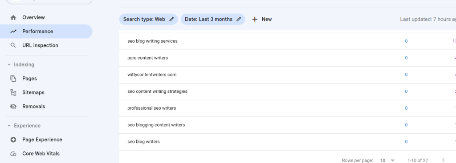
Task: Go to previous page of results
Action: point(444,160)
